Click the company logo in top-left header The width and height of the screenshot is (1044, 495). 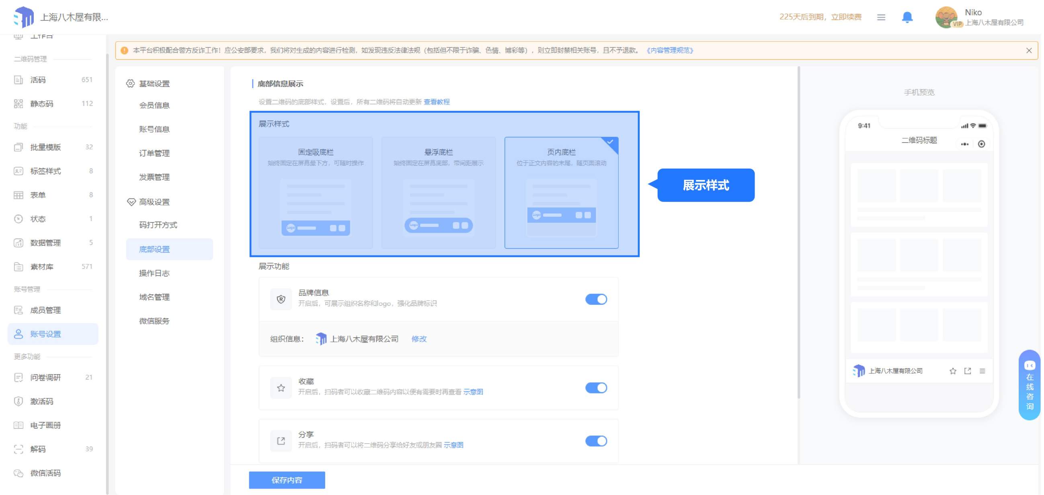point(23,17)
